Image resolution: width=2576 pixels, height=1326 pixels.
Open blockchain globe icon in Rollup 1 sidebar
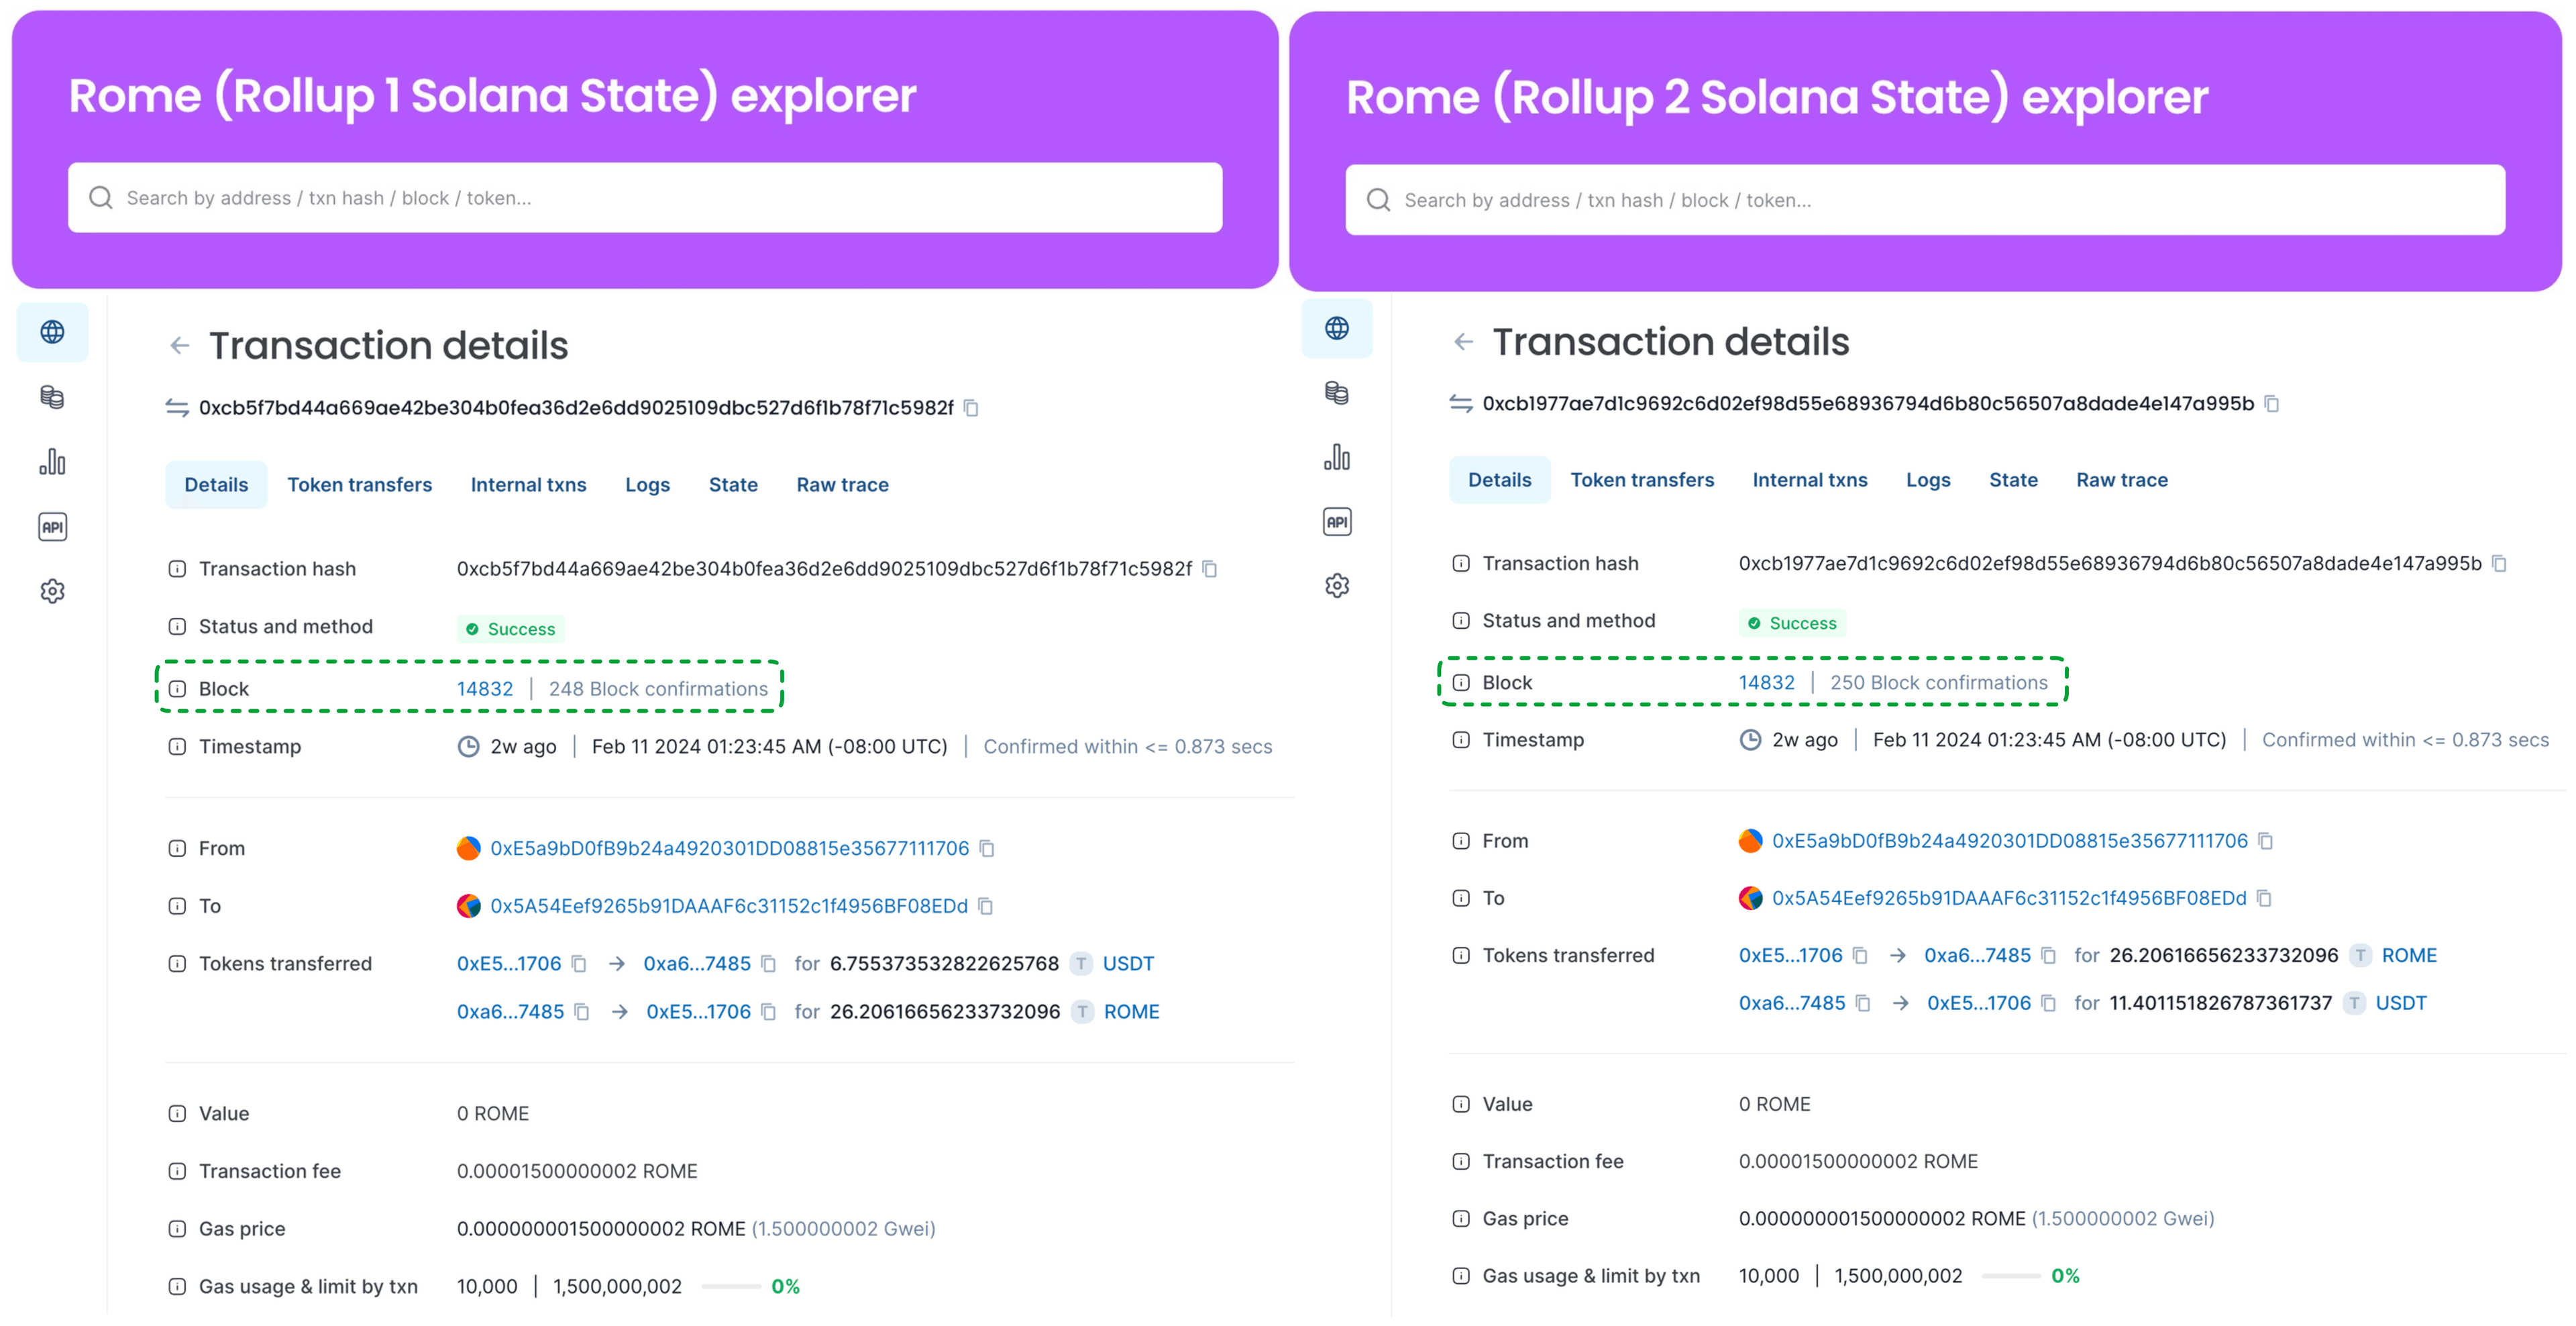pyautogui.click(x=52, y=332)
